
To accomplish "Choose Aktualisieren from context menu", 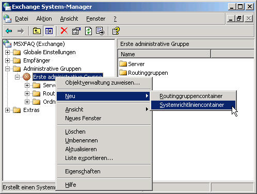I will [x=104, y=149].
